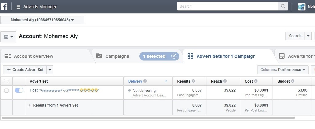This screenshot has width=315, height=129.
Task: Toggle the advert set on/off switch
Action: tap(19, 90)
